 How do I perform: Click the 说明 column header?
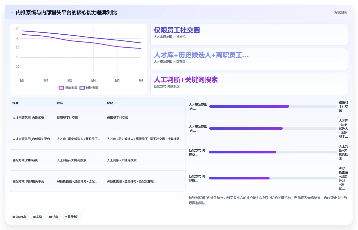[x=110, y=103]
